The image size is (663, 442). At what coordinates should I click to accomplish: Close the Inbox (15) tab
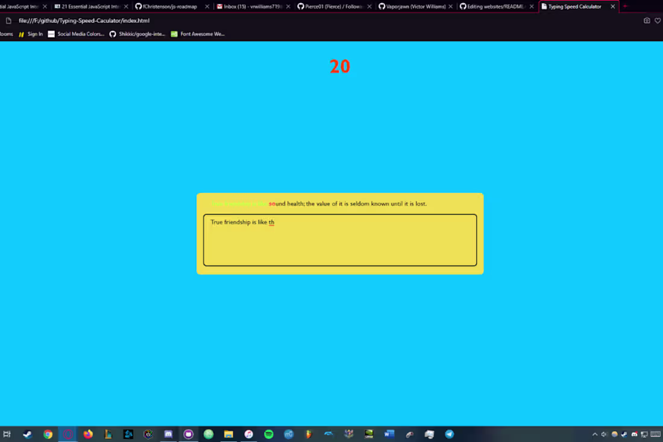[288, 7]
